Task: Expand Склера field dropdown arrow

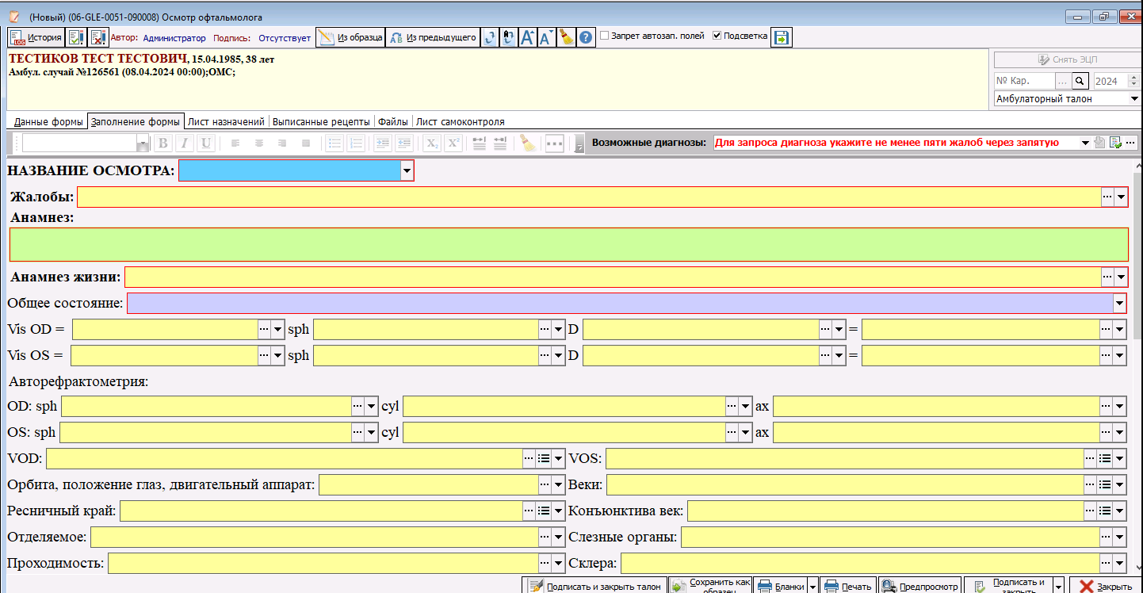Action: pyautogui.click(x=1120, y=564)
